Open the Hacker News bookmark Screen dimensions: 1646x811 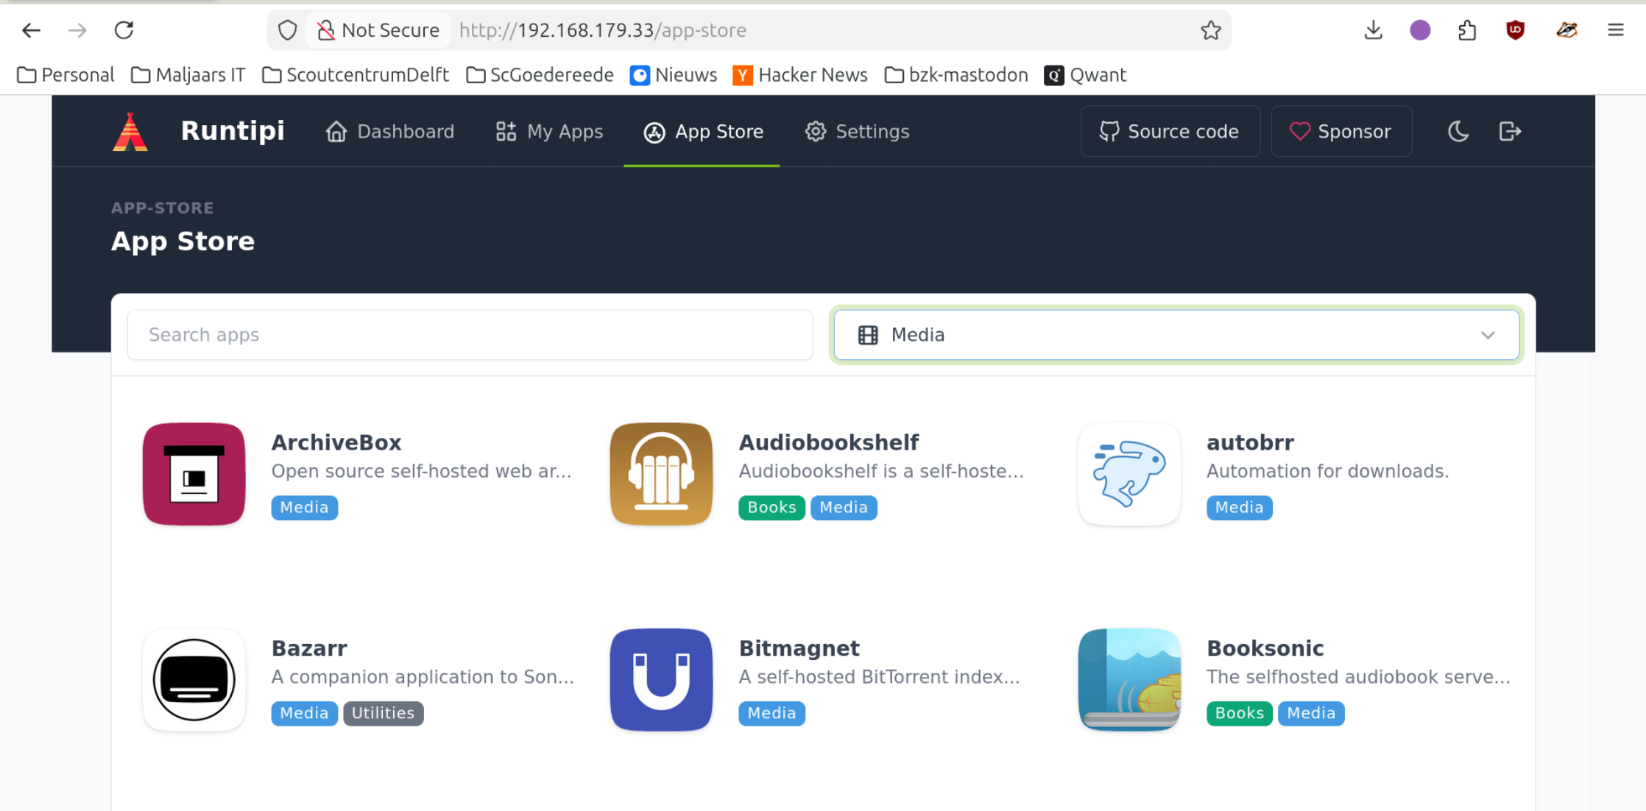coord(800,75)
